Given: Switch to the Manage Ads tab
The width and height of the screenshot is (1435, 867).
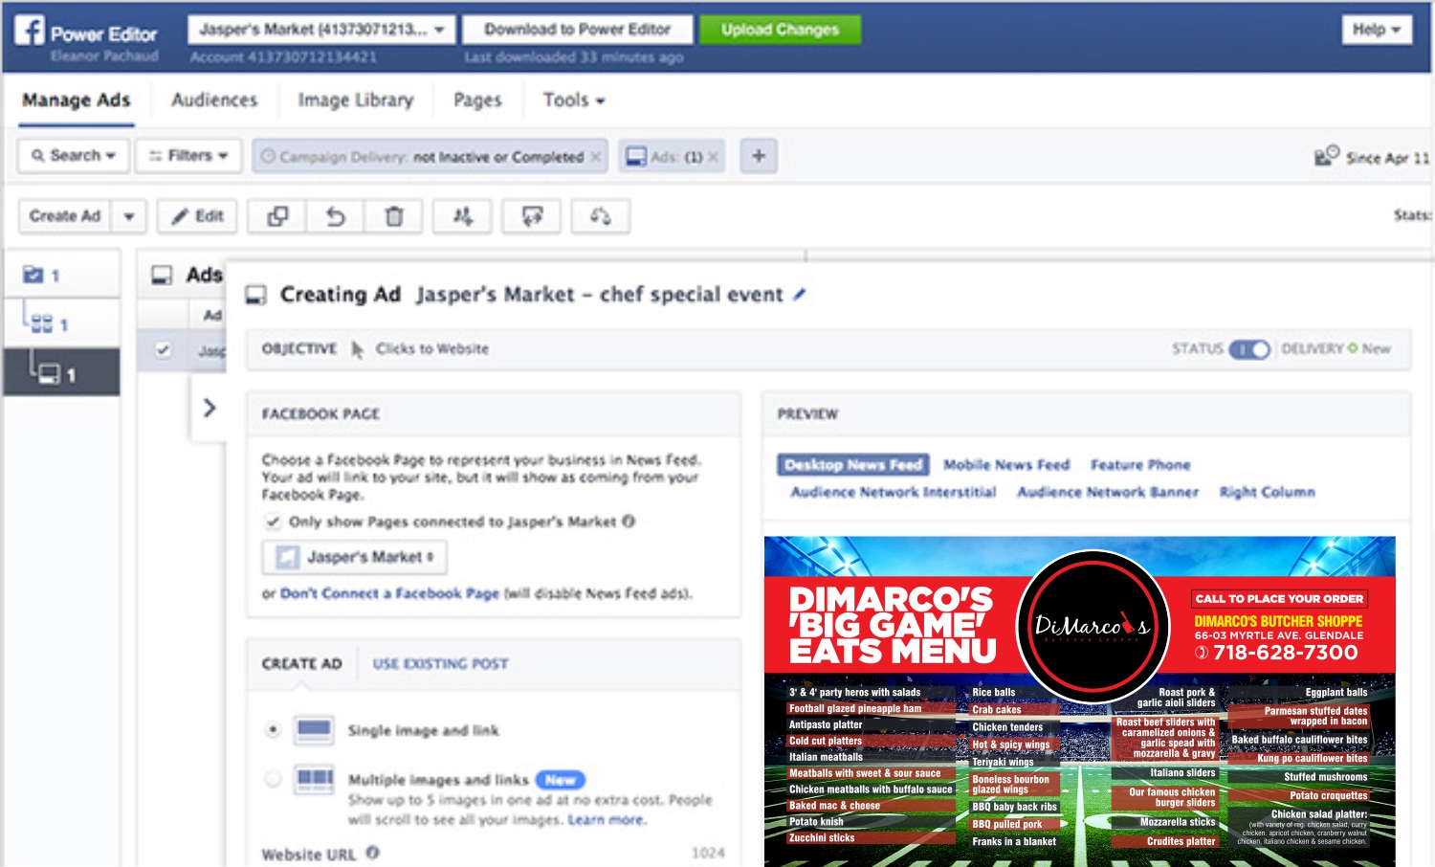Looking at the screenshot, I should coord(77,100).
